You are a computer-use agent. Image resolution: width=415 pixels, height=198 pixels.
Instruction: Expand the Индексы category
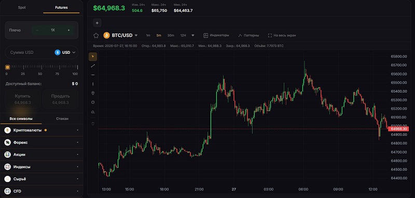[77, 167]
